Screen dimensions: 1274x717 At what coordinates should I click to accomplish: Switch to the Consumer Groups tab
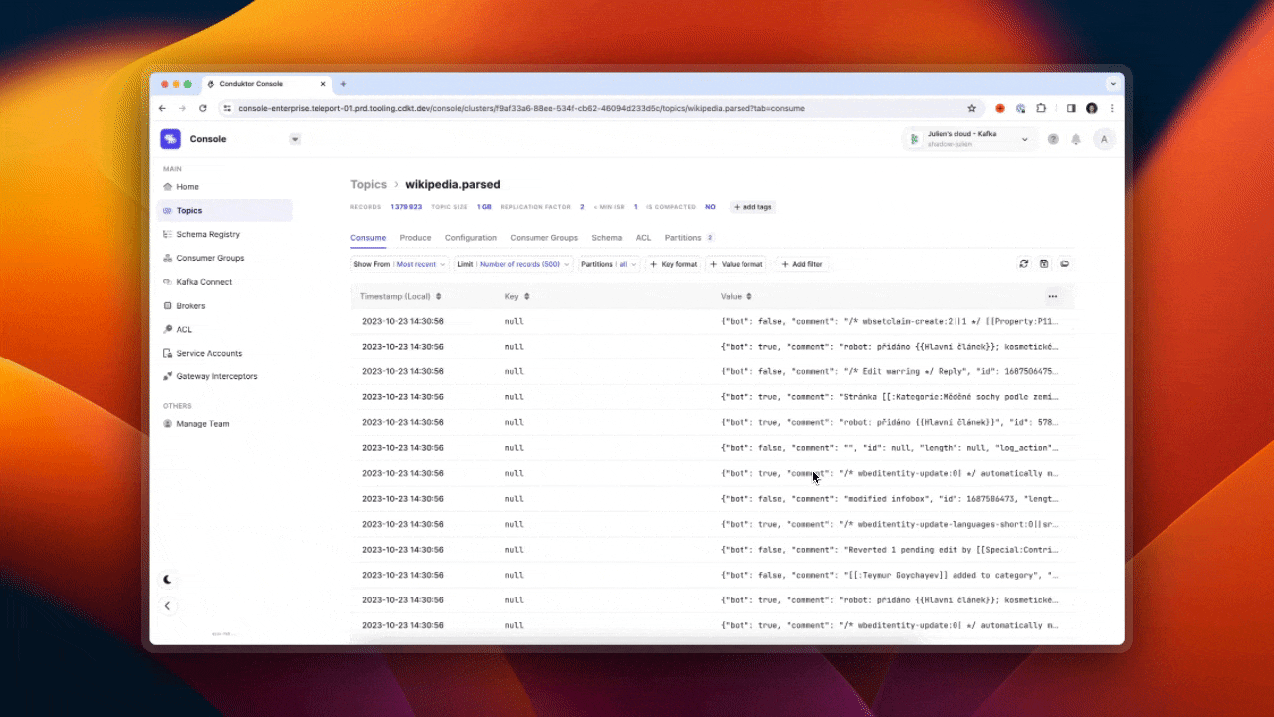click(544, 238)
